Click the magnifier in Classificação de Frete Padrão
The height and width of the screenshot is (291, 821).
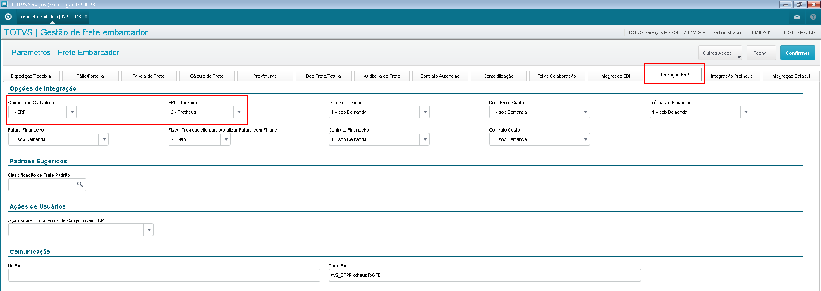pyautogui.click(x=80, y=184)
